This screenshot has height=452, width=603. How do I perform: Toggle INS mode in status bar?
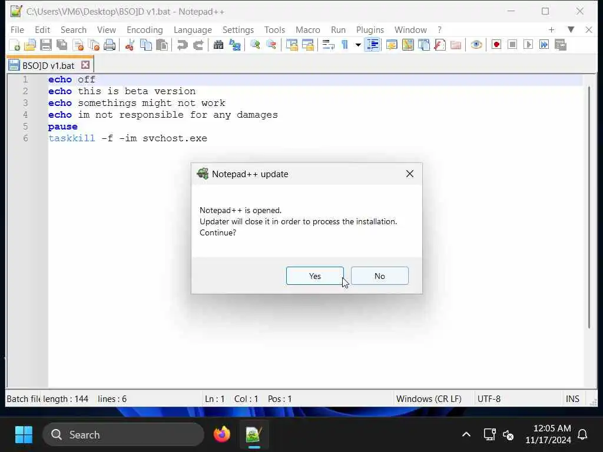point(572,399)
